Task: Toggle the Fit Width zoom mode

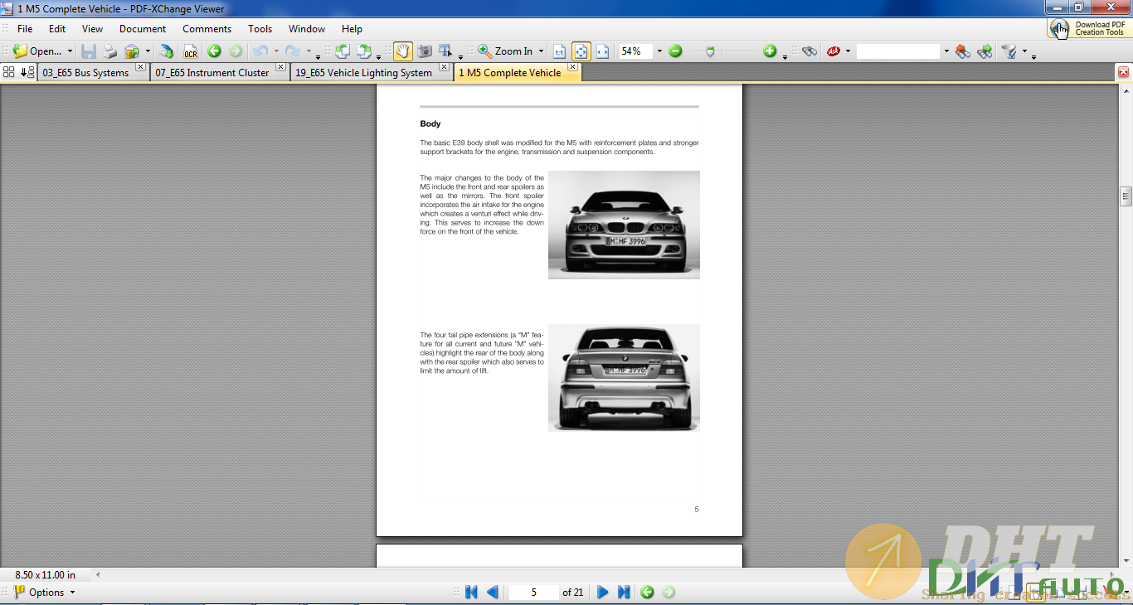Action: 603,51
